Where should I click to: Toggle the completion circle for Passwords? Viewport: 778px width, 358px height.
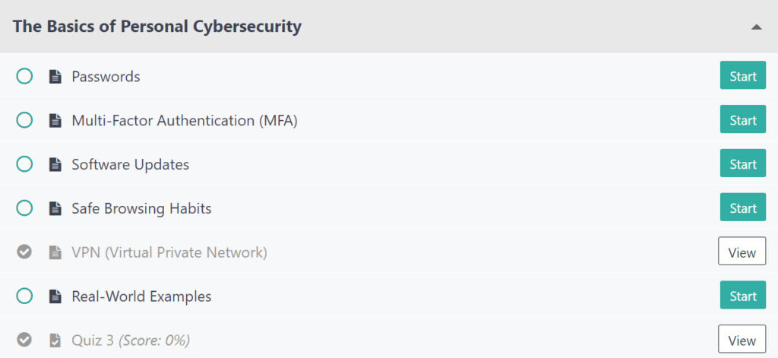[x=24, y=76]
